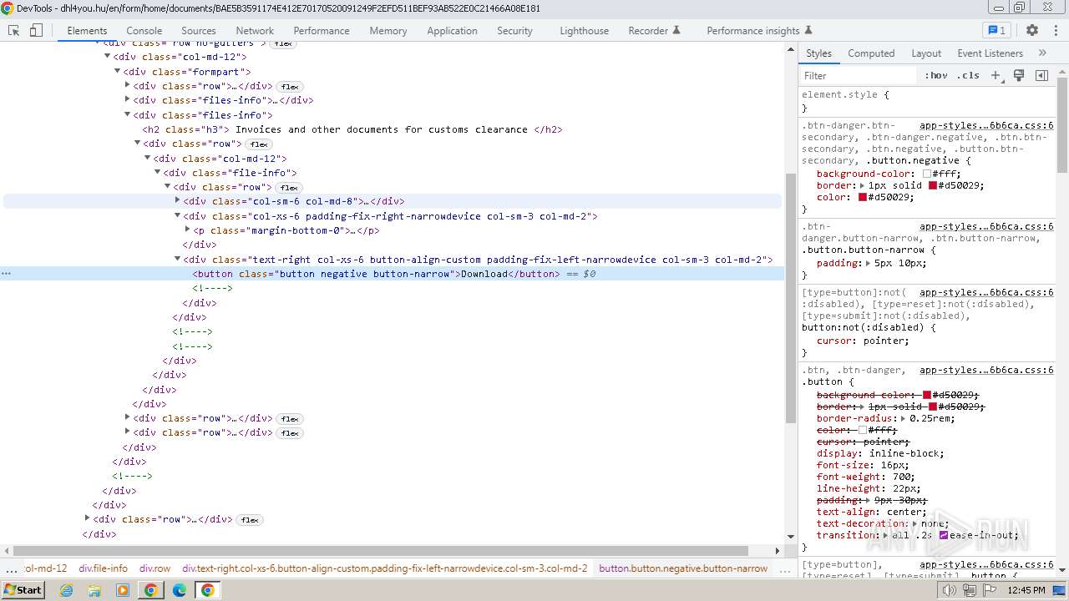Screen dimensions: 1069x601
Task: Toggle the rendering emulations paintbrush icon
Action: [x=1019, y=75]
